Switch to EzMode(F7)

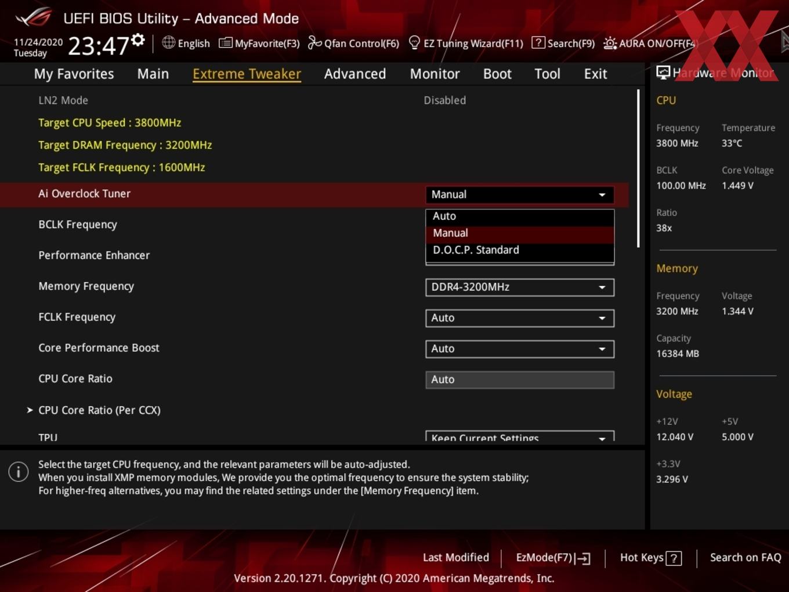[x=544, y=557]
